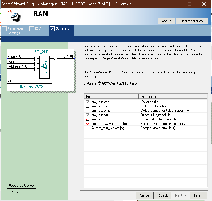Cancel the MegaWizard dialog
Screen dimensions: 212x201
145,195
